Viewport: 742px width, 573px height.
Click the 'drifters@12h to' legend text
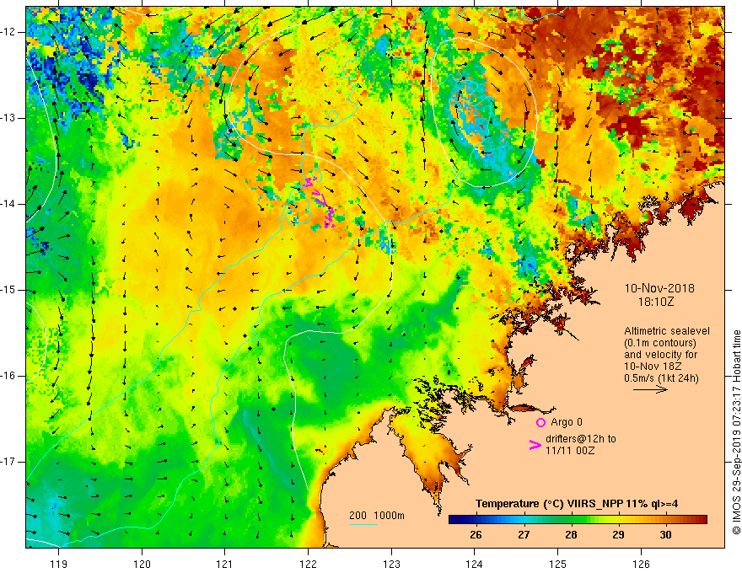581,439
